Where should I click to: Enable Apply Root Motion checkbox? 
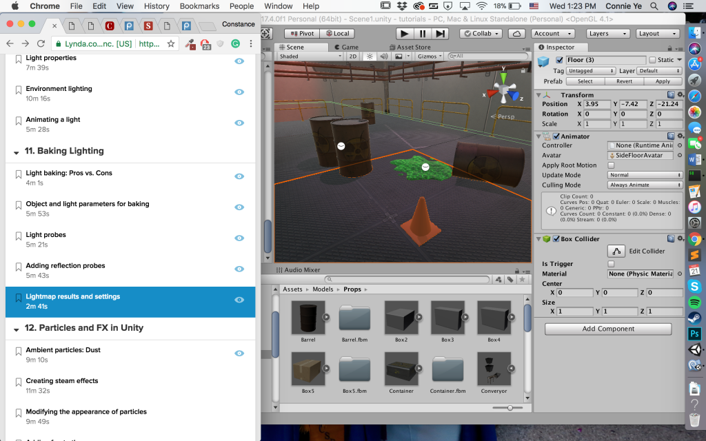[x=611, y=165]
